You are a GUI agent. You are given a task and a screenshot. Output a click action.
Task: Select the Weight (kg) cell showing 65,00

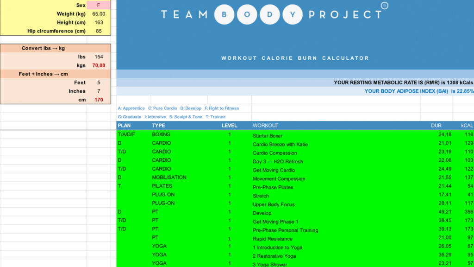point(100,13)
